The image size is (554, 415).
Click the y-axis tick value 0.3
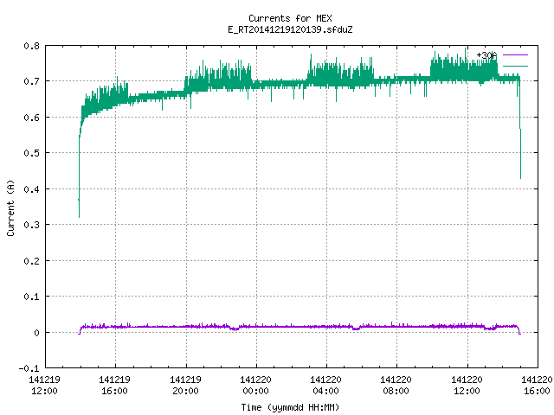pyautogui.click(x=31, y=225)
